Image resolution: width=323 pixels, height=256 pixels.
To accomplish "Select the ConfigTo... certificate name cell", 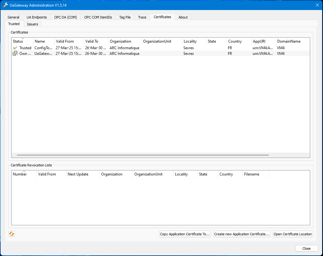I will [44, 48].
